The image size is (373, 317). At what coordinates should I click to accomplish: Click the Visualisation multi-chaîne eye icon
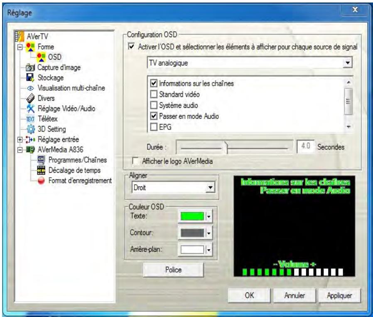coord(30,88)
